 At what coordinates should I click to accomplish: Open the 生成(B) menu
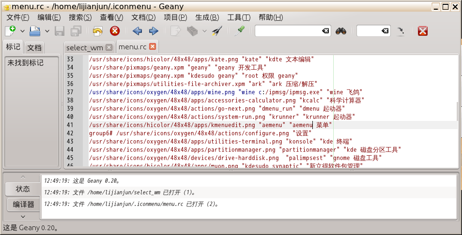tap(207, 17)
